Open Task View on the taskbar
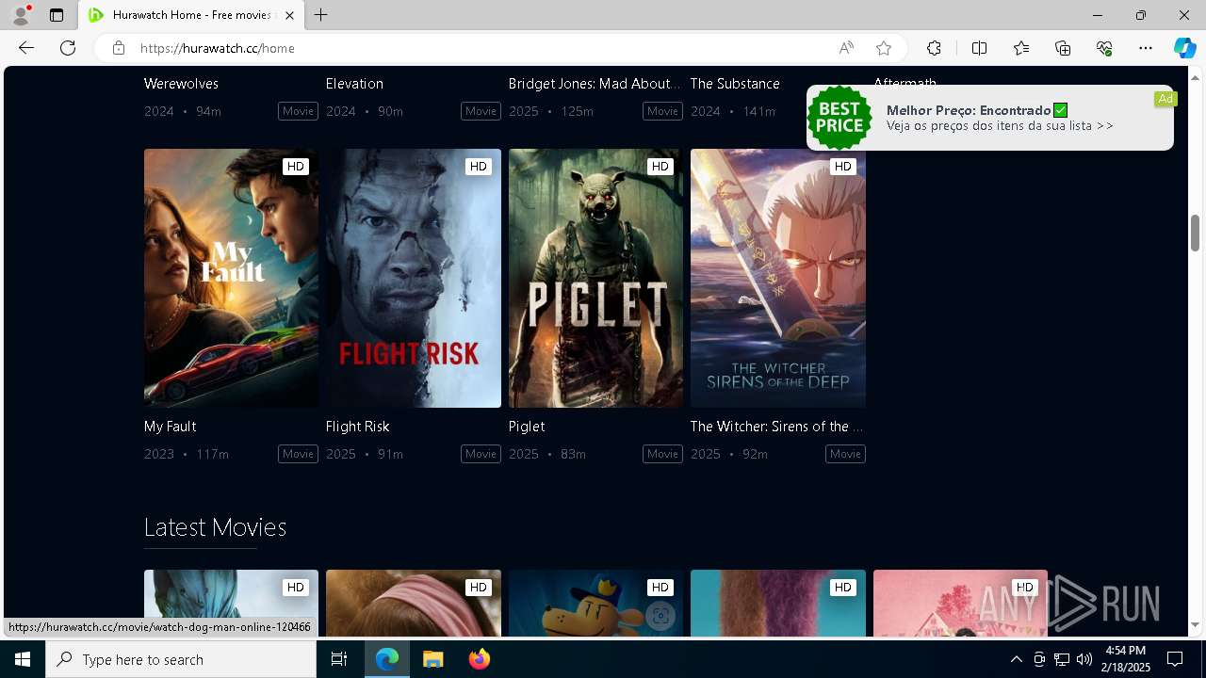1206x678 pixels. (x=339, y=659)
